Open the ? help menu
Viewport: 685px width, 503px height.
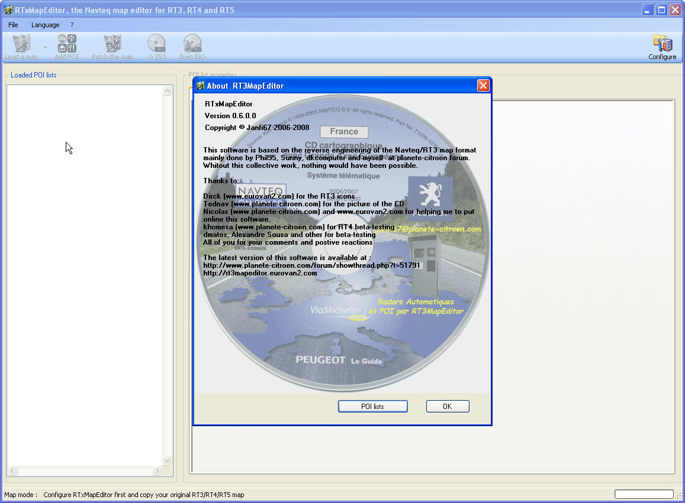pyautogui.click(x=72, y=25)
